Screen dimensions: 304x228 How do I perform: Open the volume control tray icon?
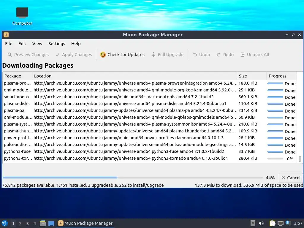click(261, 223)
